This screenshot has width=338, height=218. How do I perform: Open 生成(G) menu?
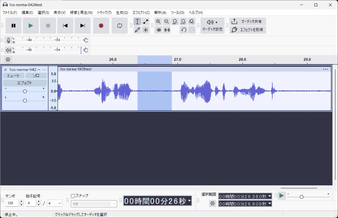pyautogui.click(x=122, y=13)
